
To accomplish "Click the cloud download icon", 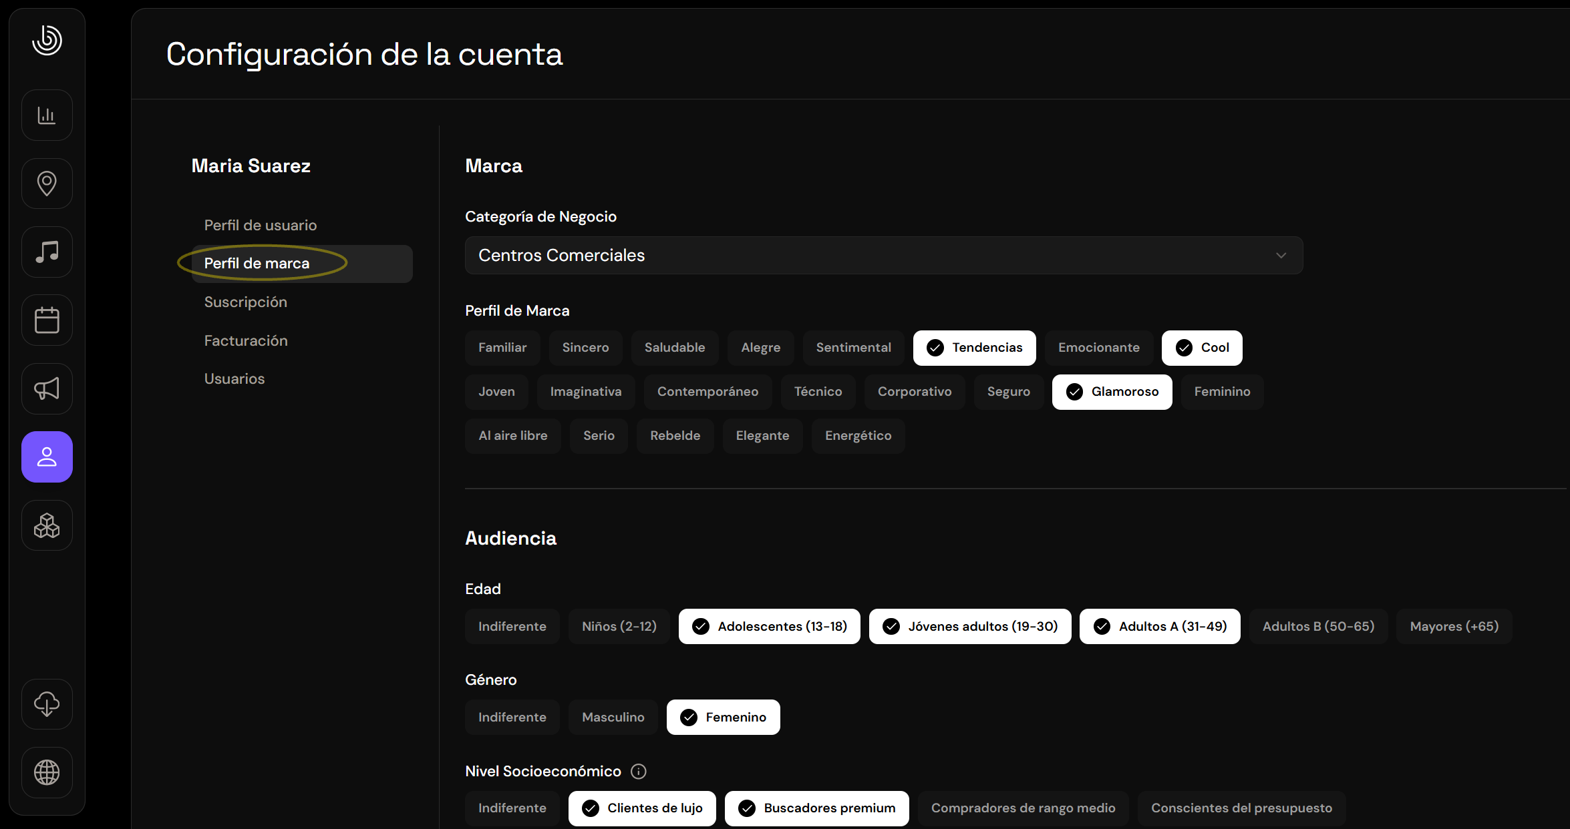I will [47, 704].
